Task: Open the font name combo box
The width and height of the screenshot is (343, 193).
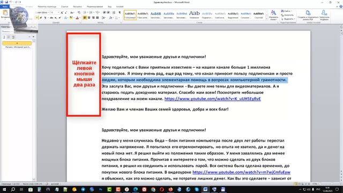Action: coord(42,12)
